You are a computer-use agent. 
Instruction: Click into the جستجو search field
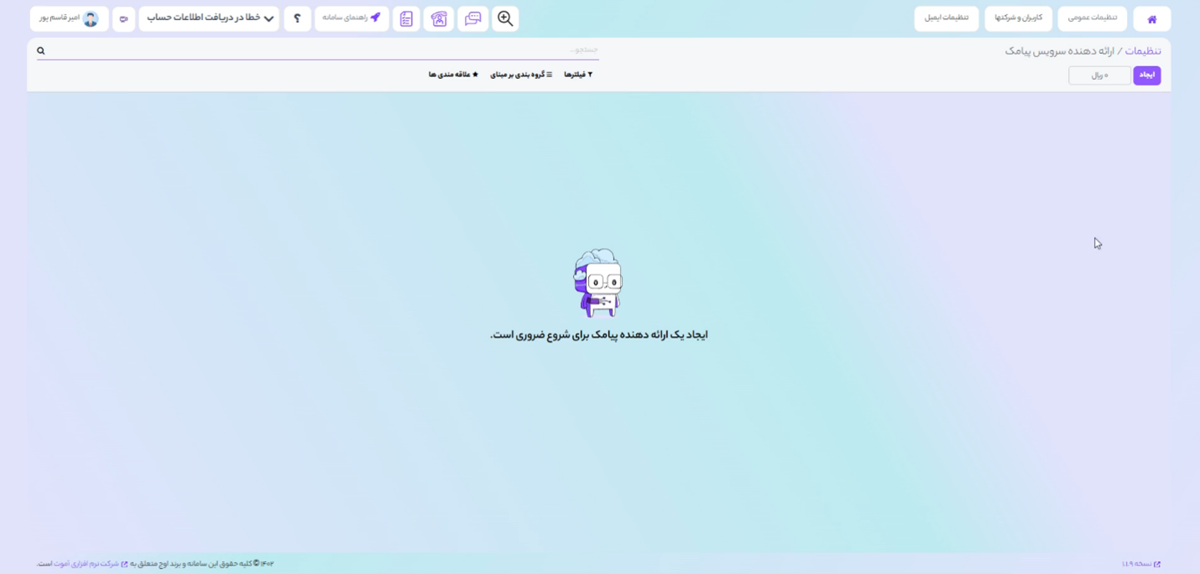click(x=336, y=50)
